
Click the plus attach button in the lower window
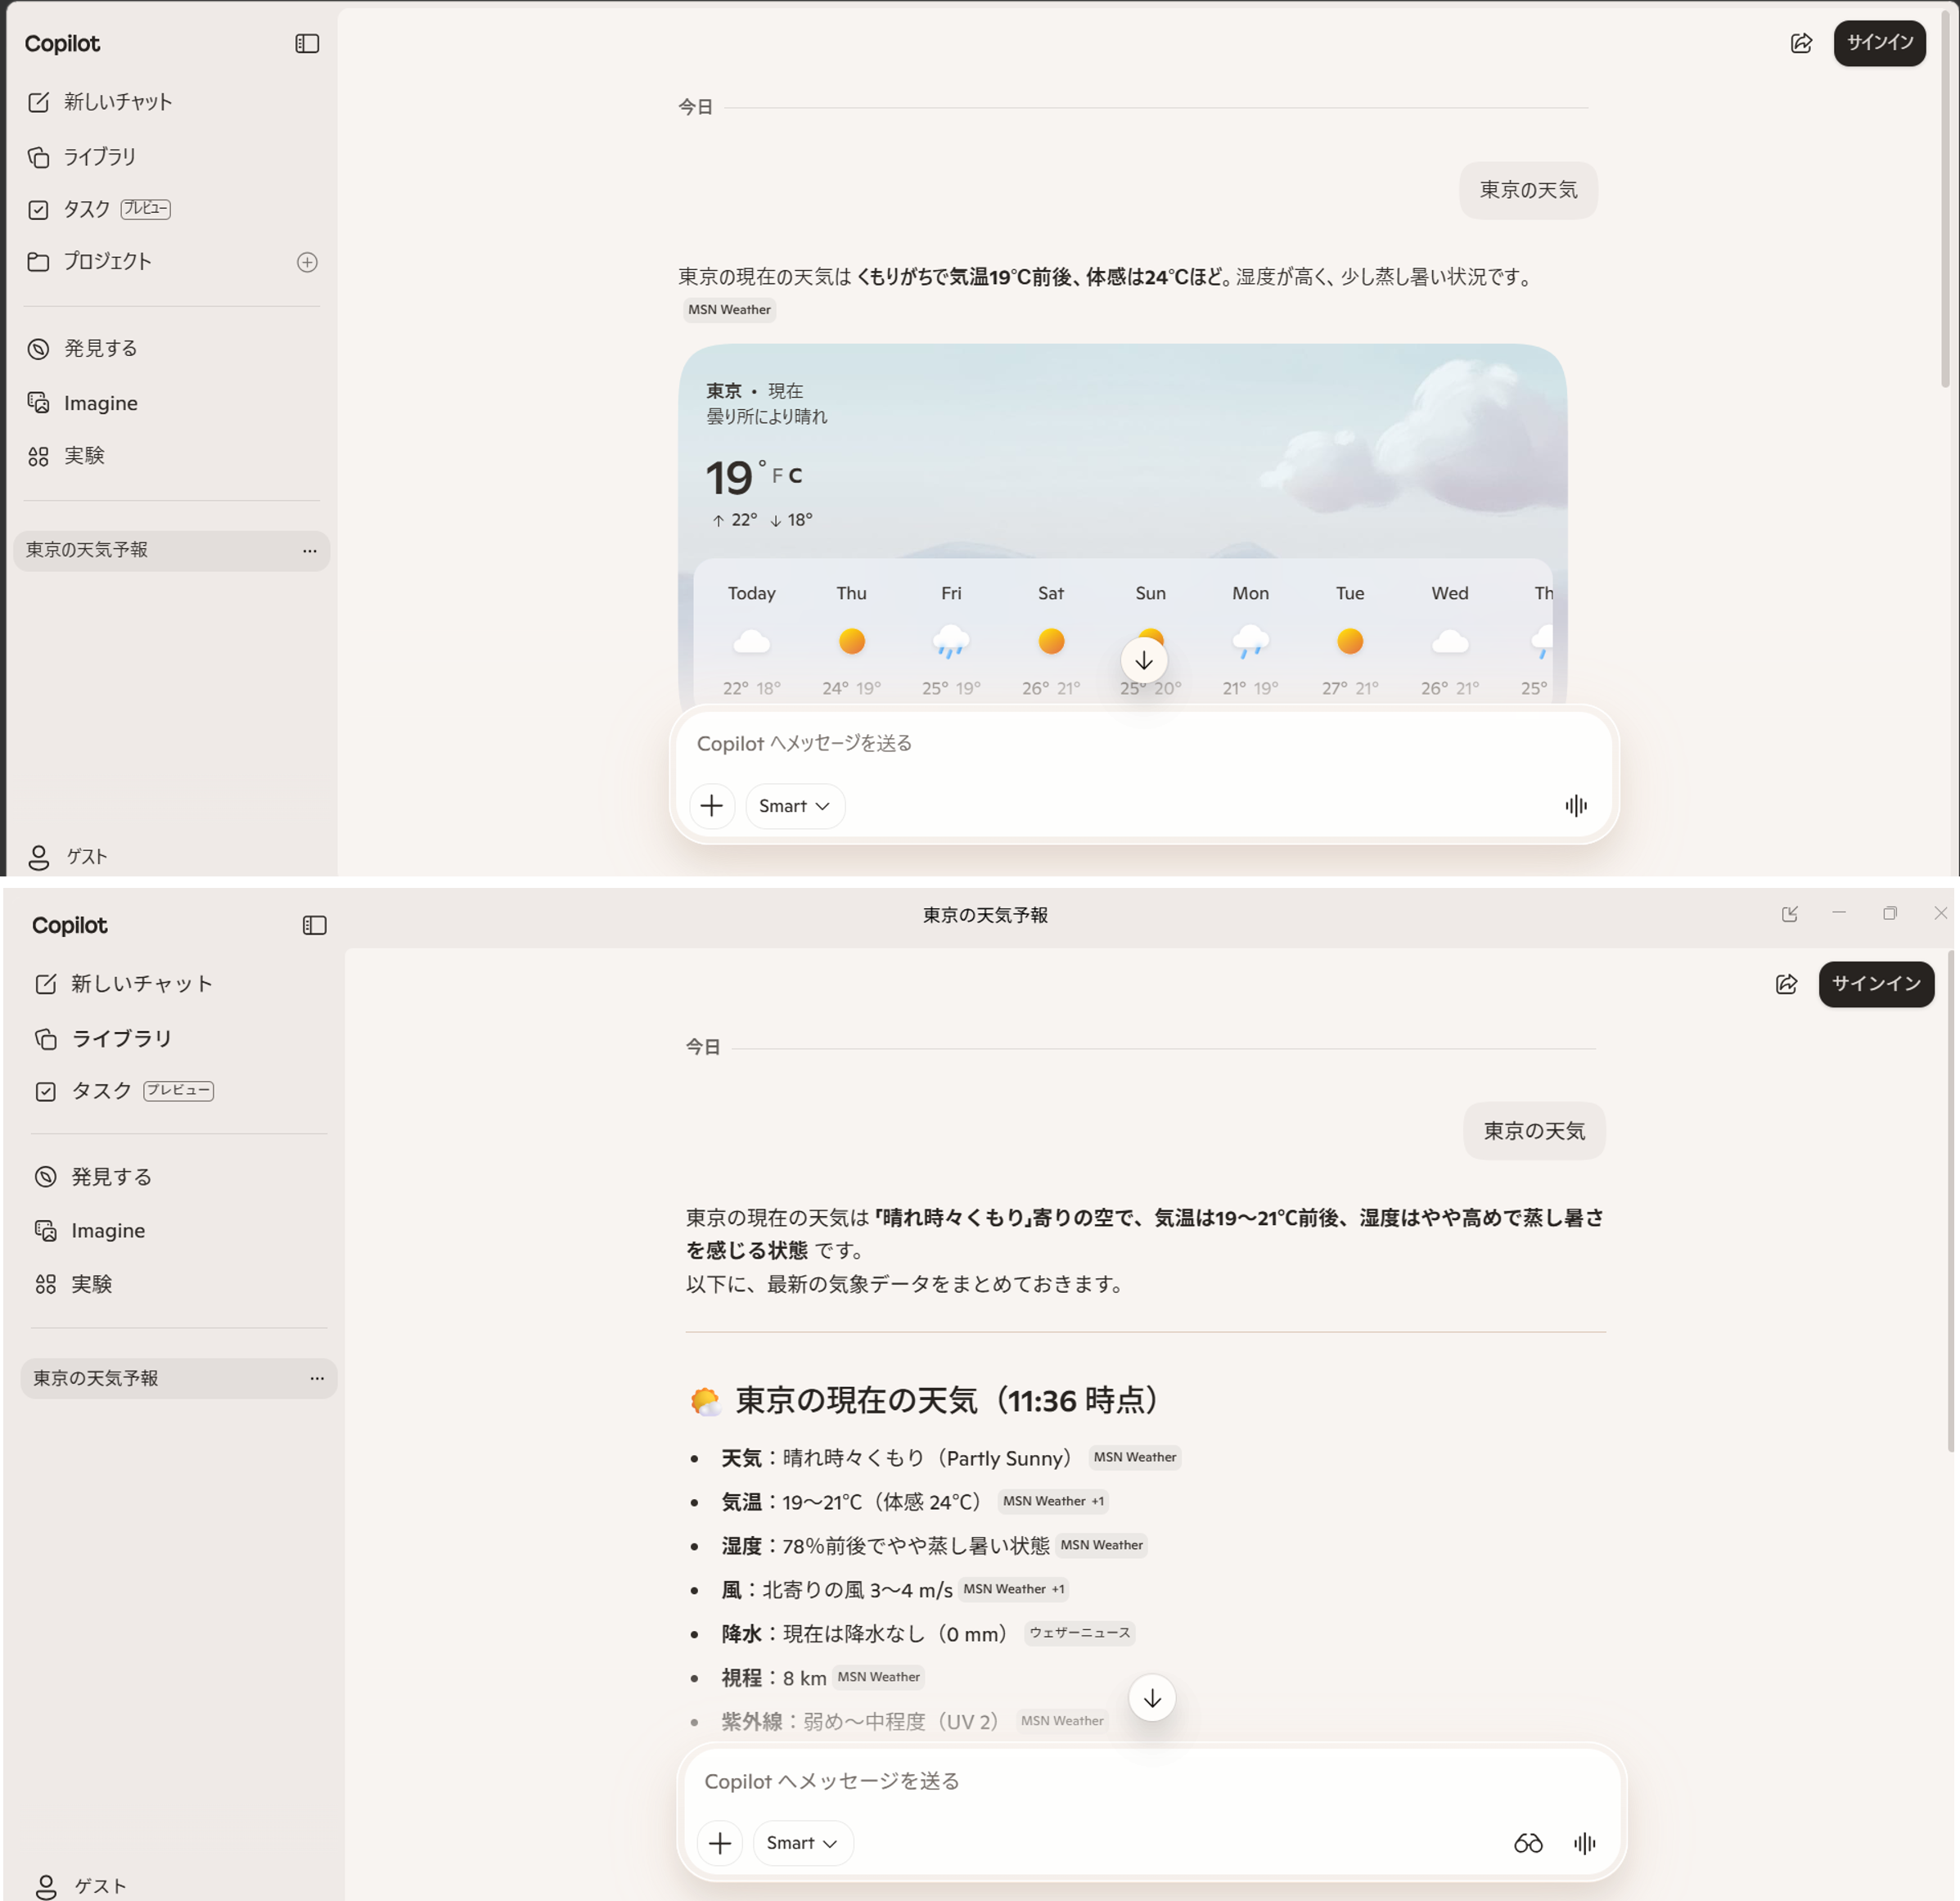(720, 1844)
